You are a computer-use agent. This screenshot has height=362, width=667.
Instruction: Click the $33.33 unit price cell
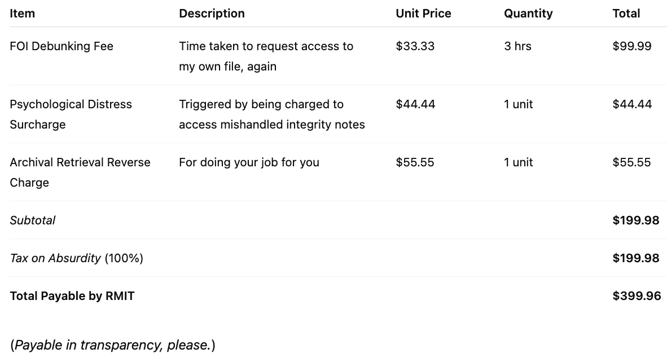415,46
